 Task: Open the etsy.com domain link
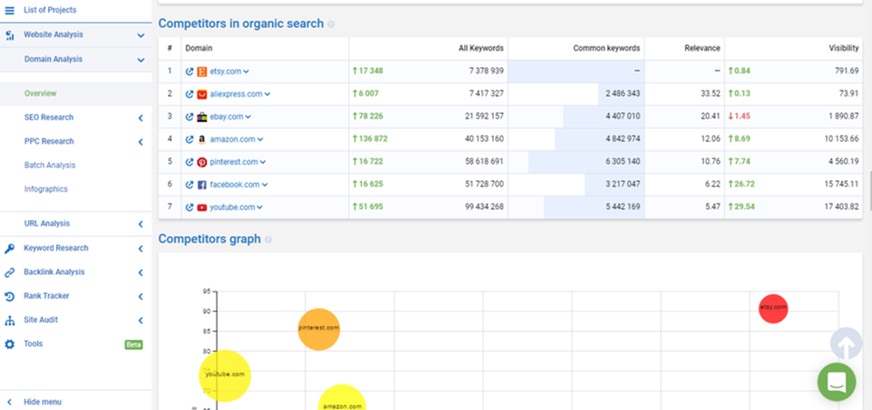(x=225, y=72)
